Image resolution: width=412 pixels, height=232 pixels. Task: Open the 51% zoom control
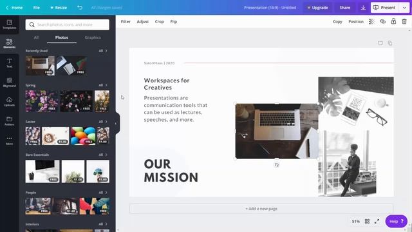[355, 222]
